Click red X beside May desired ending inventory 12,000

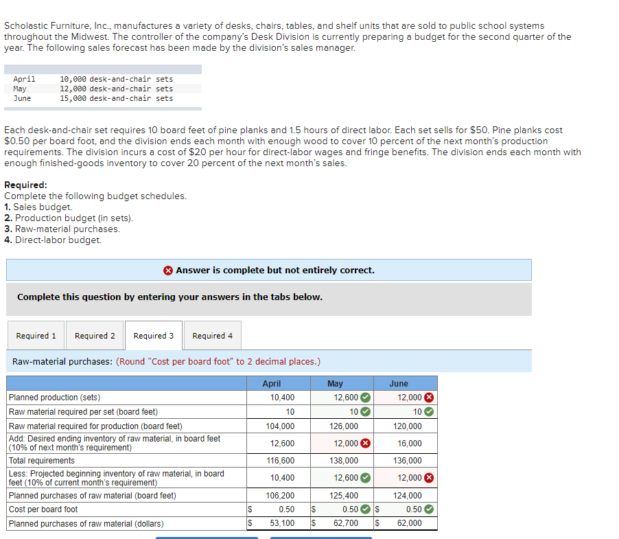(366, 444)
